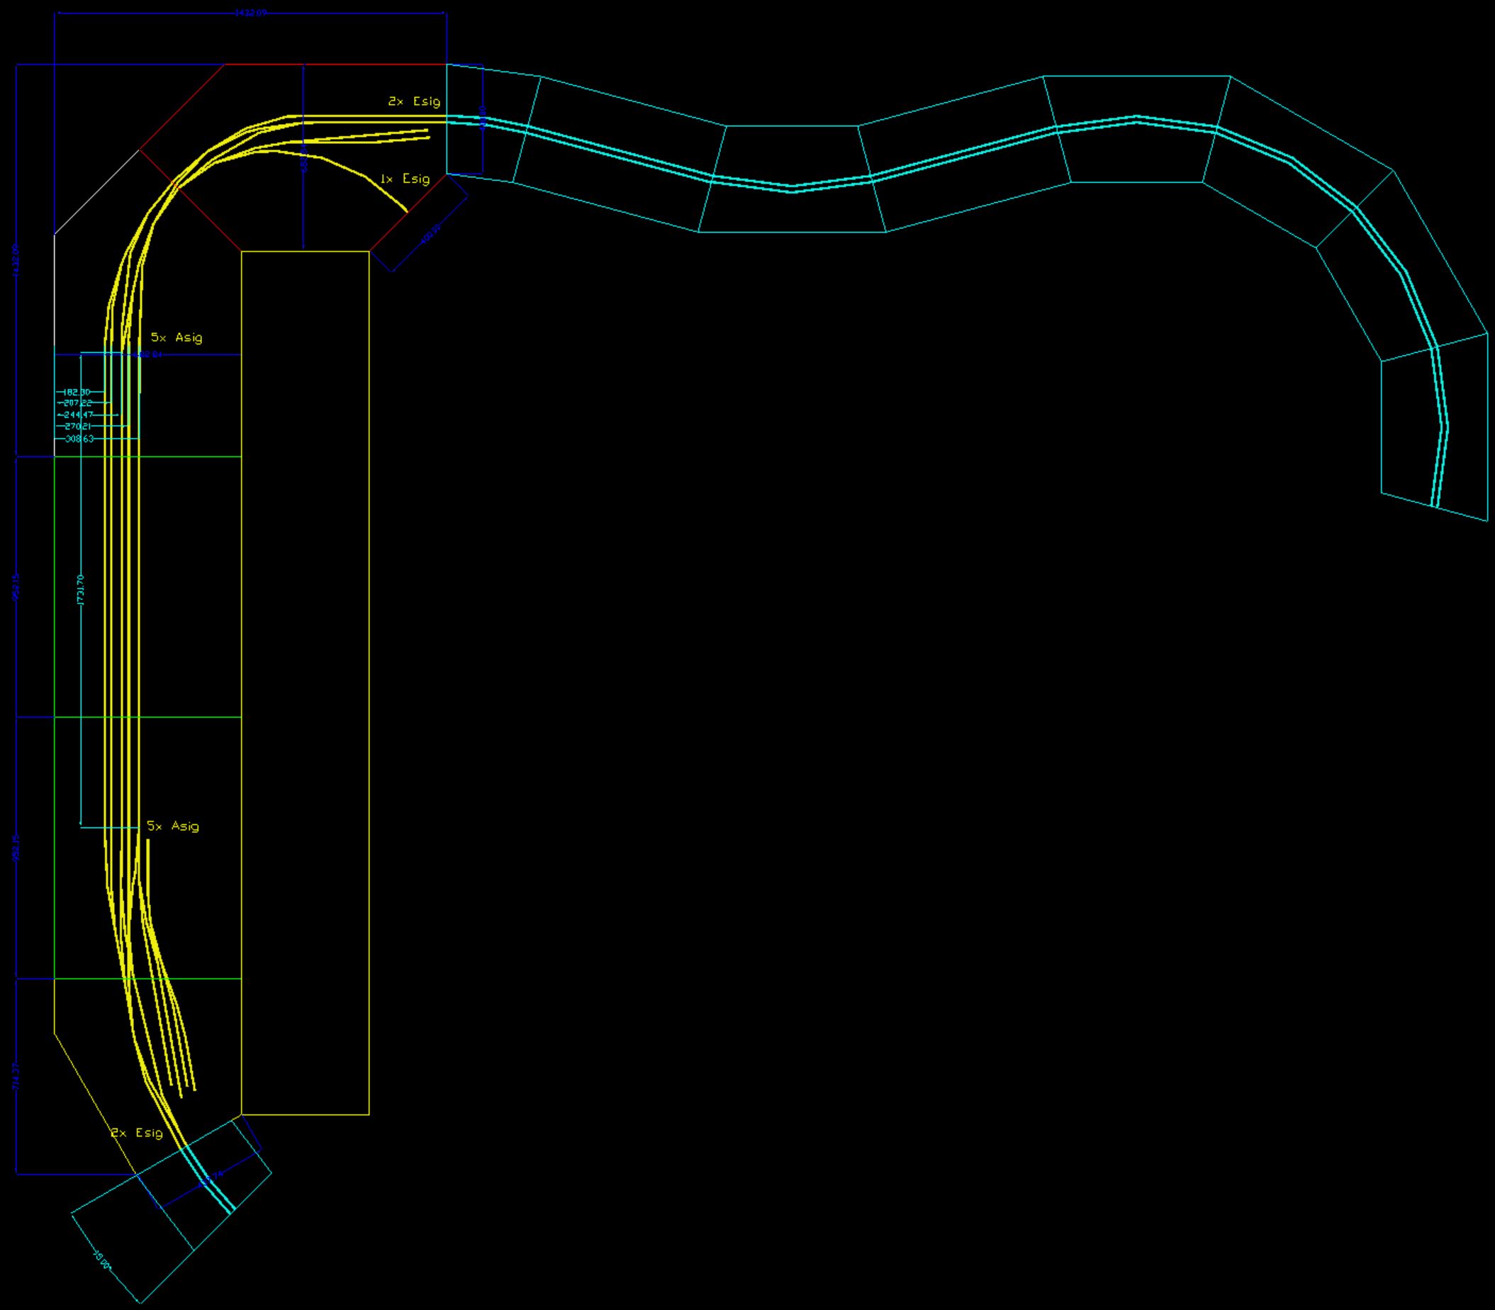Image resolution: width=1495 pixels, height=1310 pixels.
Task: Select the 207.22 dimension text
Action: click(78, 403)
